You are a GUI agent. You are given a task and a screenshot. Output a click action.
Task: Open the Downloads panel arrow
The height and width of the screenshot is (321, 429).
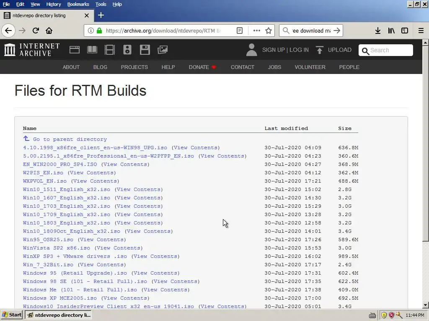coord(378,31)
